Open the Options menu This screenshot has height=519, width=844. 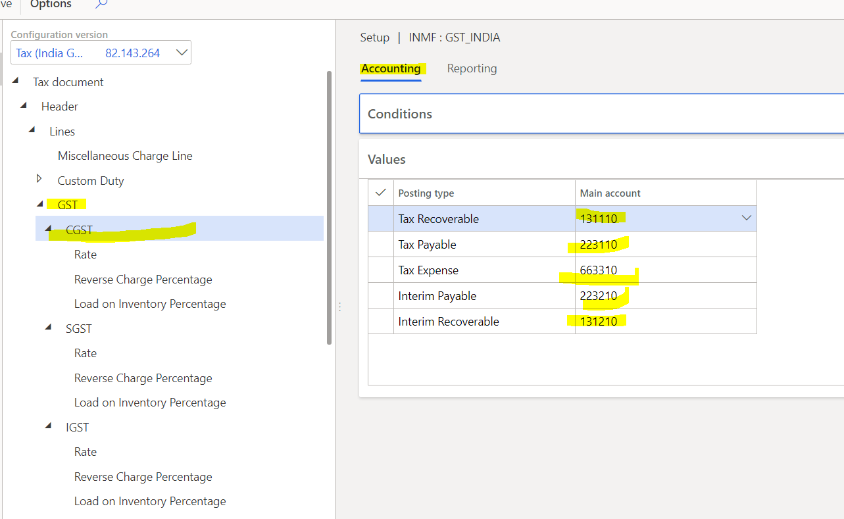pyautogui.click(x=50, y=4)
